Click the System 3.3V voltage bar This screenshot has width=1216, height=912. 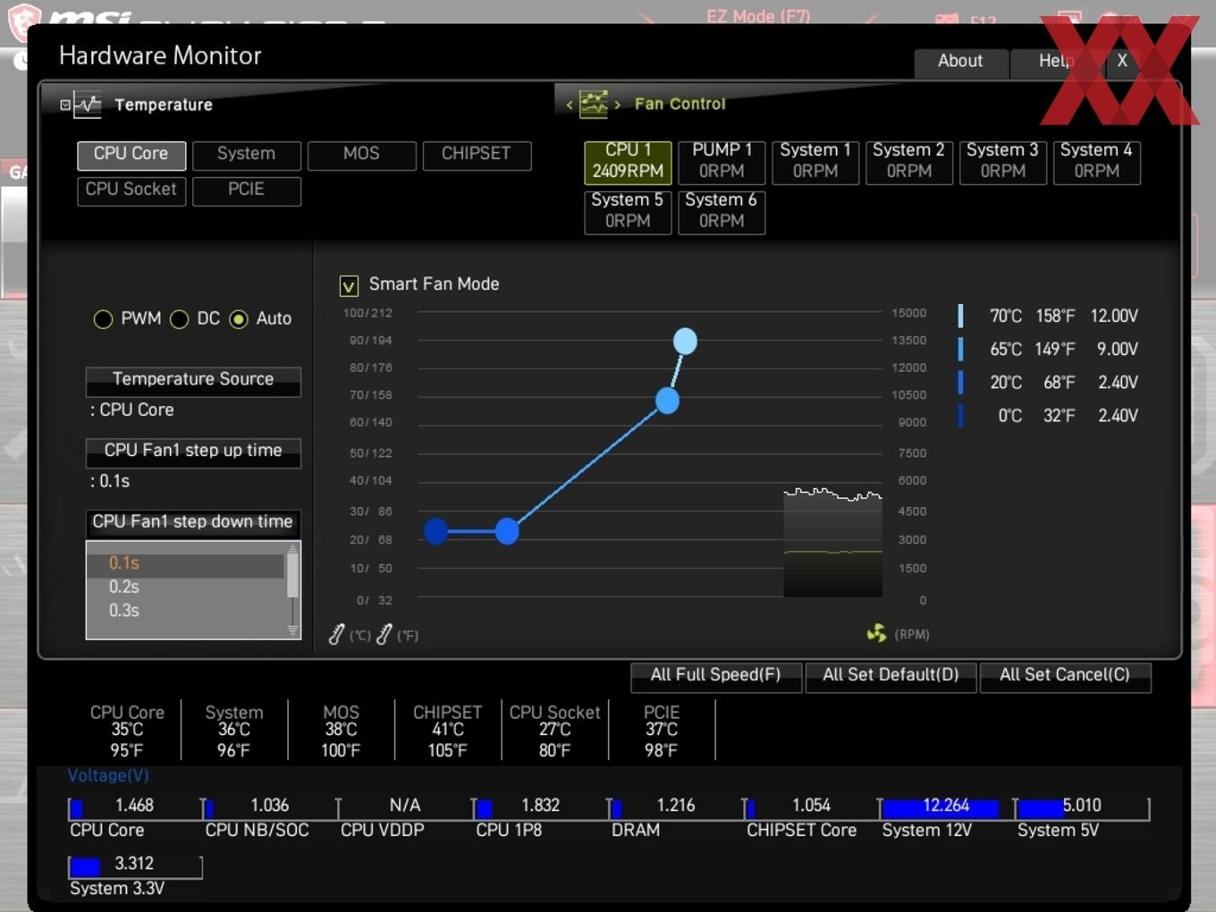pos(135,866)
